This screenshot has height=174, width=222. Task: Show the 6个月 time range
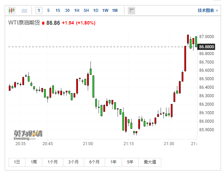pos(95,162)
